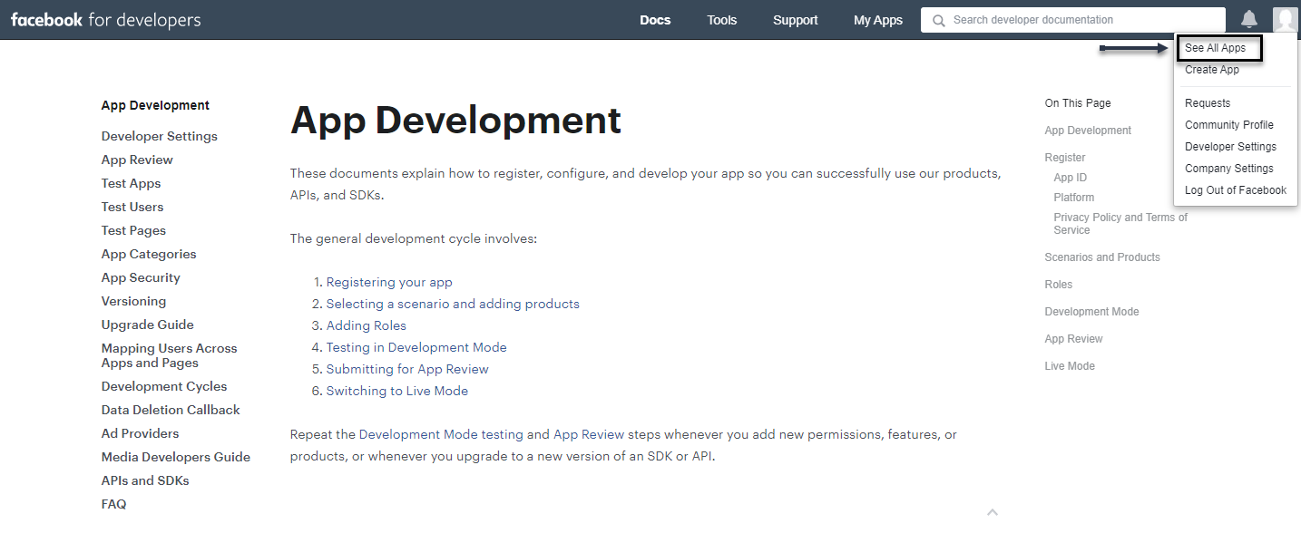
Task: Follow Testing in Development Mode link
Action: tap(416, 347)
